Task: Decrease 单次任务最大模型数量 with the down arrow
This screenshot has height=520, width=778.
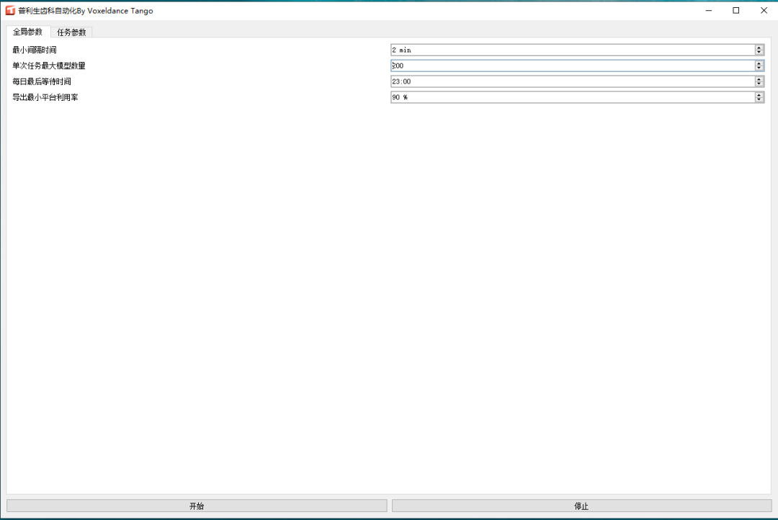Action: 759,68
